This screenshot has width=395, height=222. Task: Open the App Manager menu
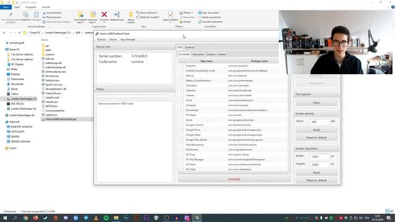point(128,39)
